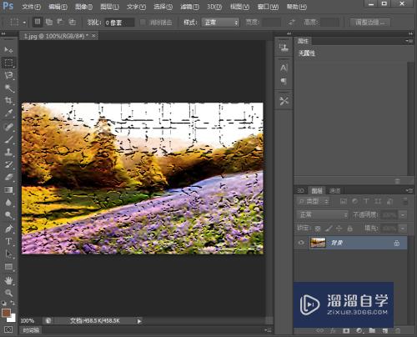417x337 pixels.
Task: Click the foreground color swatch
Action: pos(6,313)
